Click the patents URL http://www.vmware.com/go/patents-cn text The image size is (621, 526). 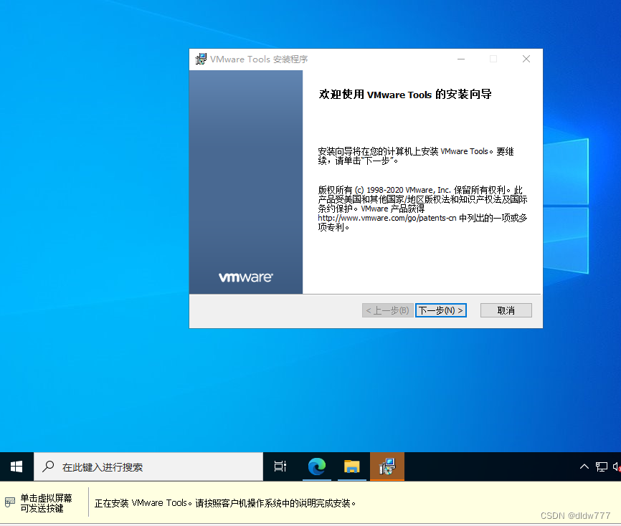click(x=387, y=218)
